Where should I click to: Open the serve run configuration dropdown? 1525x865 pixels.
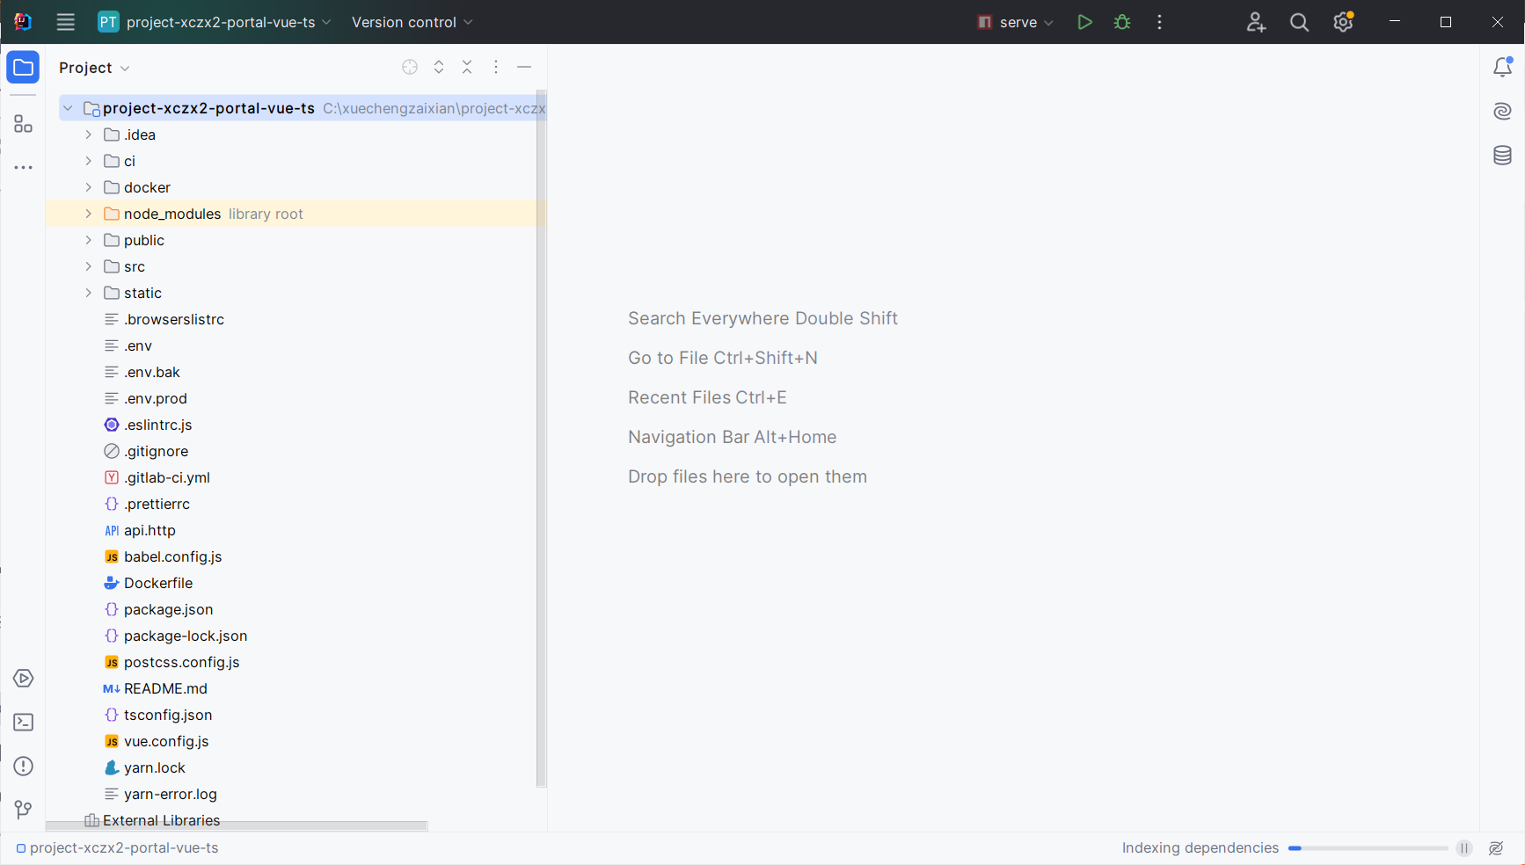point(1015,22)
